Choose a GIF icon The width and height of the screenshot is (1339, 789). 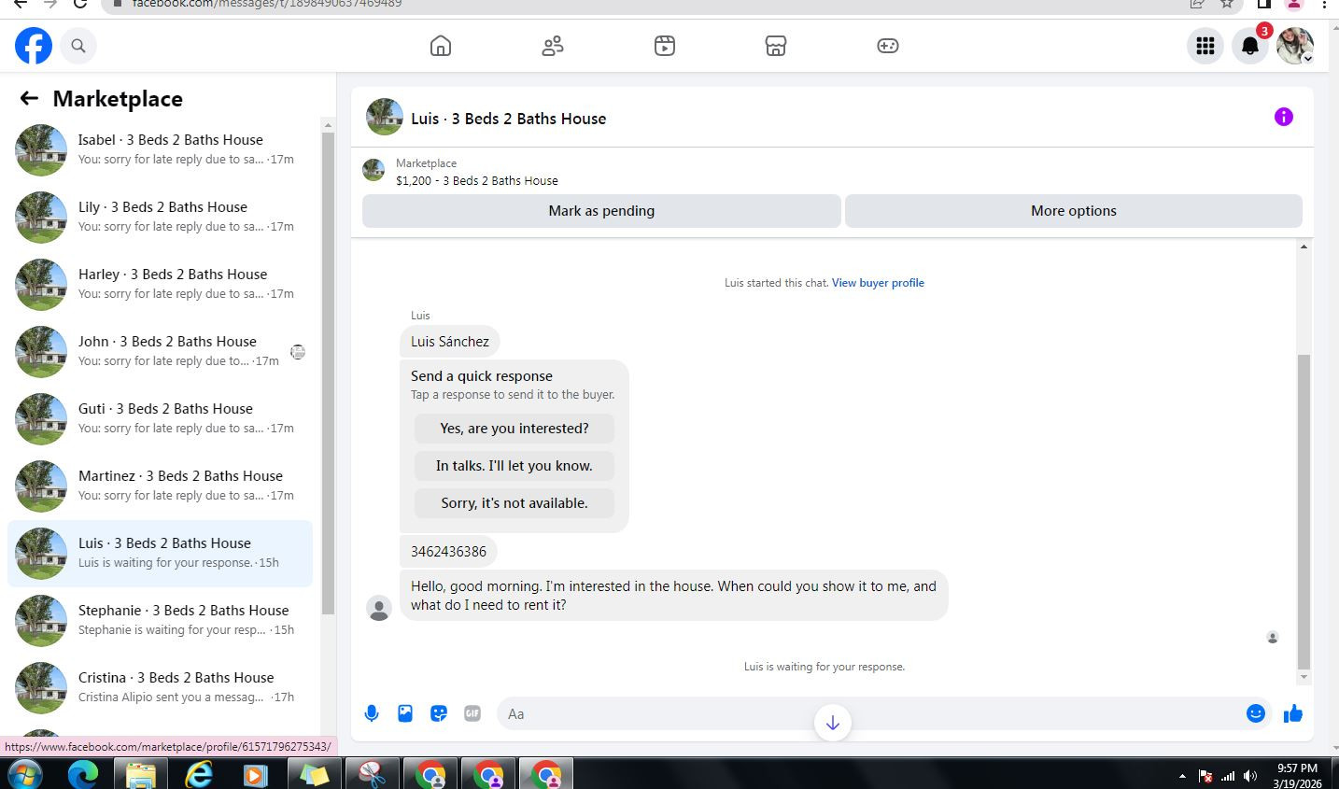click(x=472, y=713)
